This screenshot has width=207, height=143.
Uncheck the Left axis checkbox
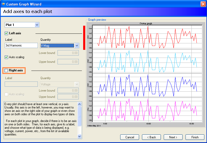click(6, 33)
